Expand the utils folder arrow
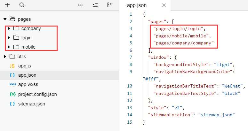The image size is (248, 131). (5, 56)
